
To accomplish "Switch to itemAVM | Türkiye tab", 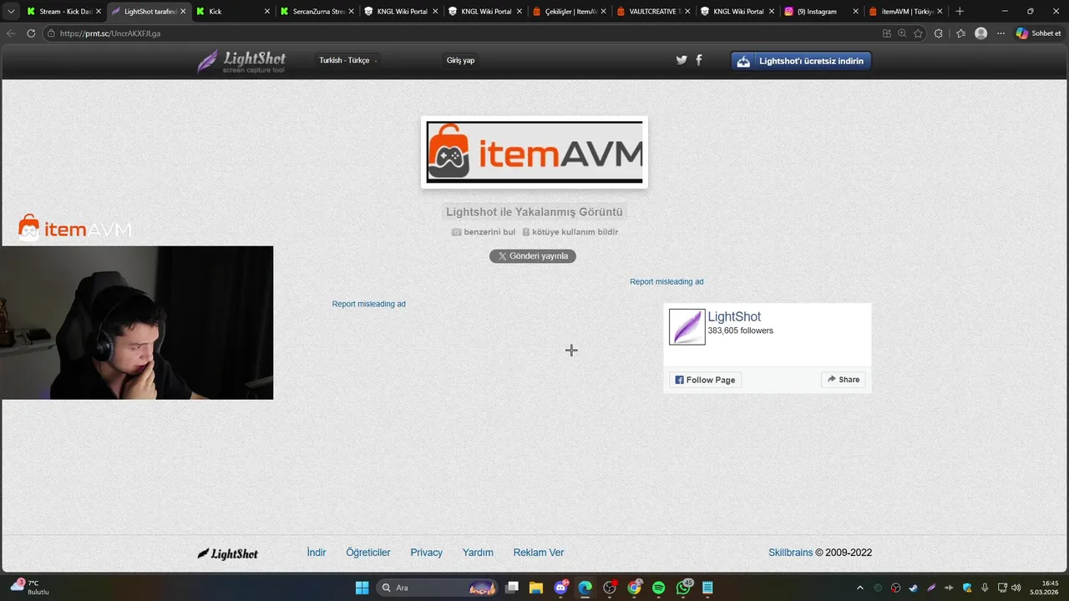I will pos(904,12).
